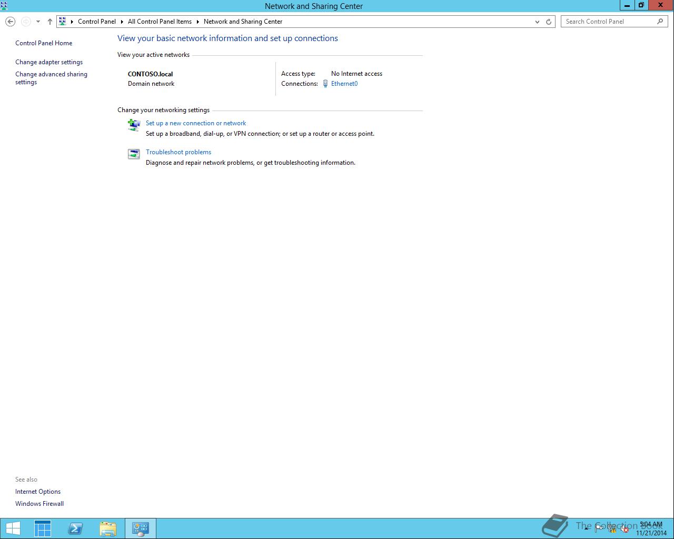This screenshot has height=539, width=674.
Task: Click the Troubleshoot problems icon
Action: 134,154
